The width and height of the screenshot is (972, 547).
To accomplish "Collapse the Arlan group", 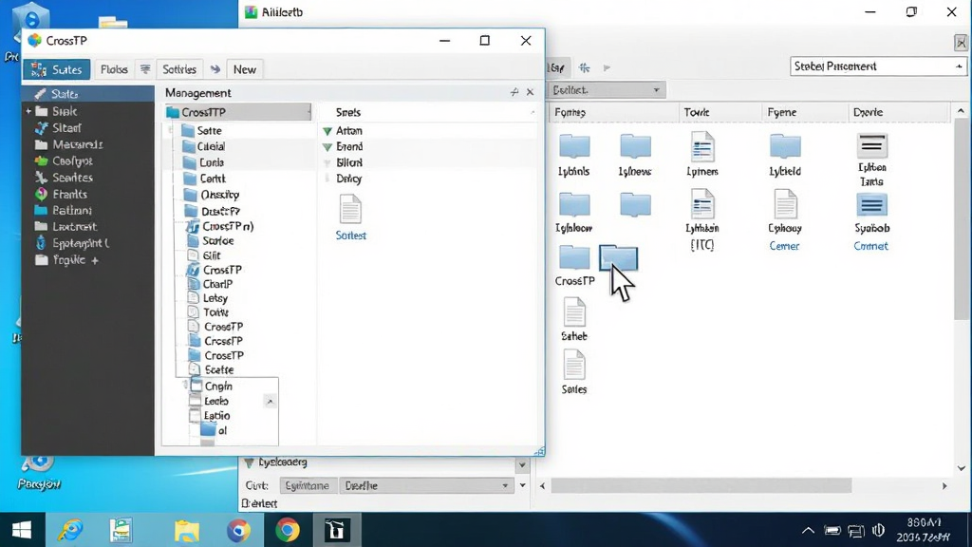I will [x=327, y=131].
